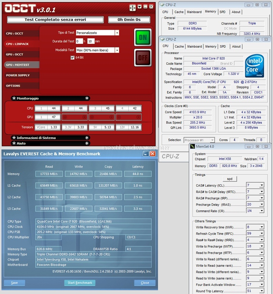This screenshot has height=294, width=273.
Task: Open the Round Trip Latency dropdown
Action: [262, 291]
